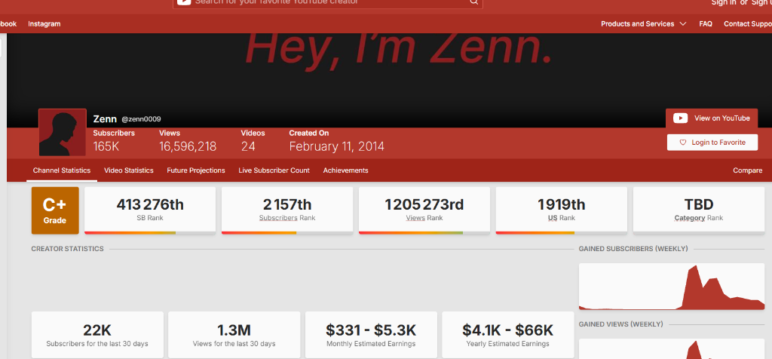Click the C+ Grade badge

pos(55,210)
